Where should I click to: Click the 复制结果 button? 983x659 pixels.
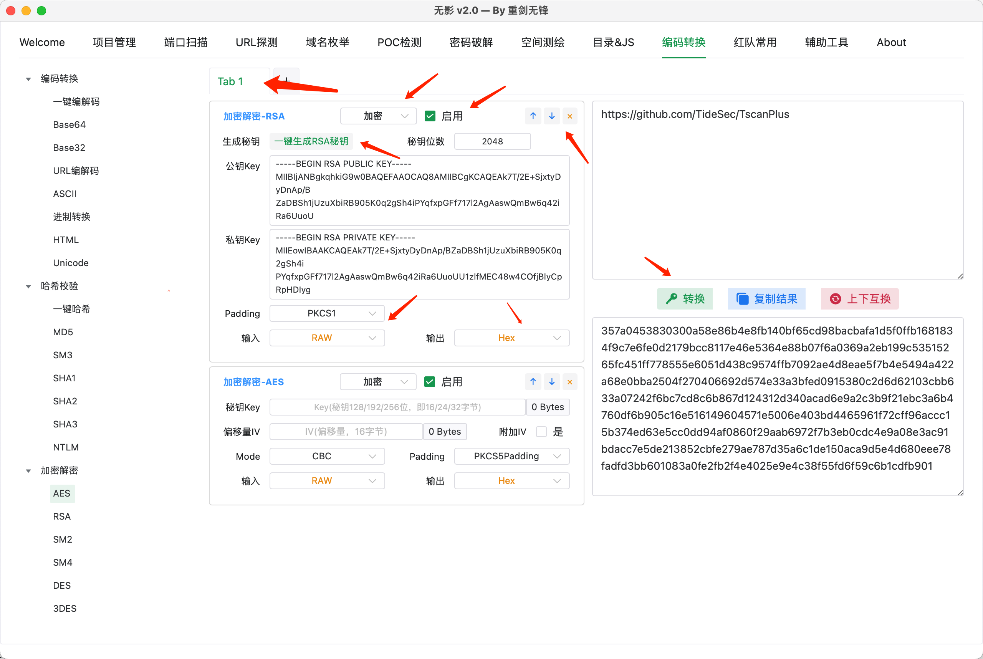coord(766,299)
